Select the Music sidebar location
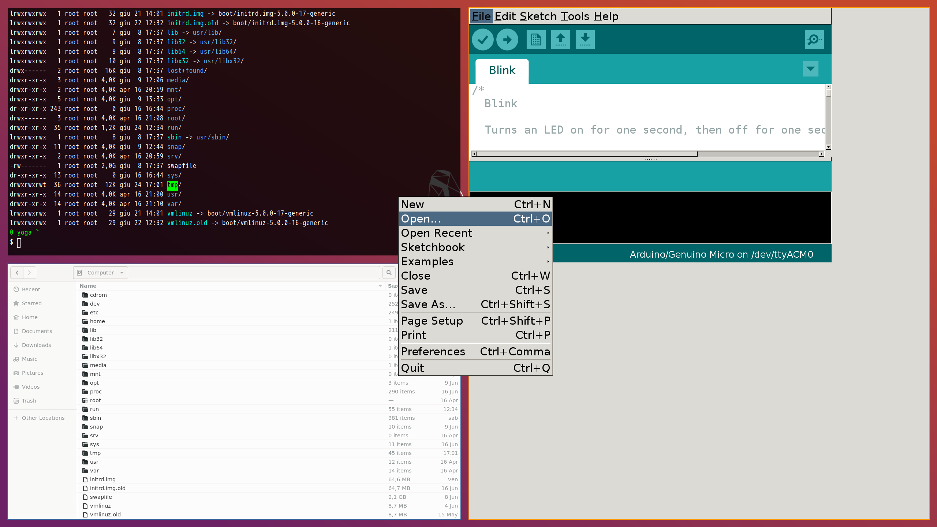The width and height of the screenshot is (937, 527). tap(29, 359)
